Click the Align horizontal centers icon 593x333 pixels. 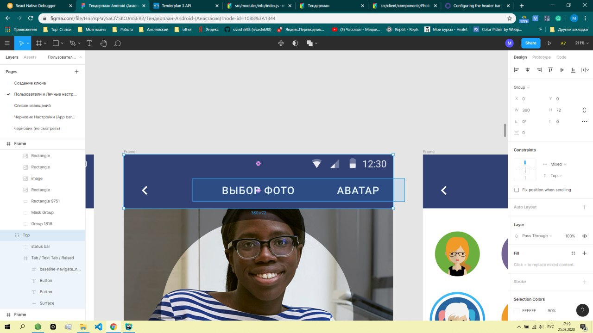[528, 70]
